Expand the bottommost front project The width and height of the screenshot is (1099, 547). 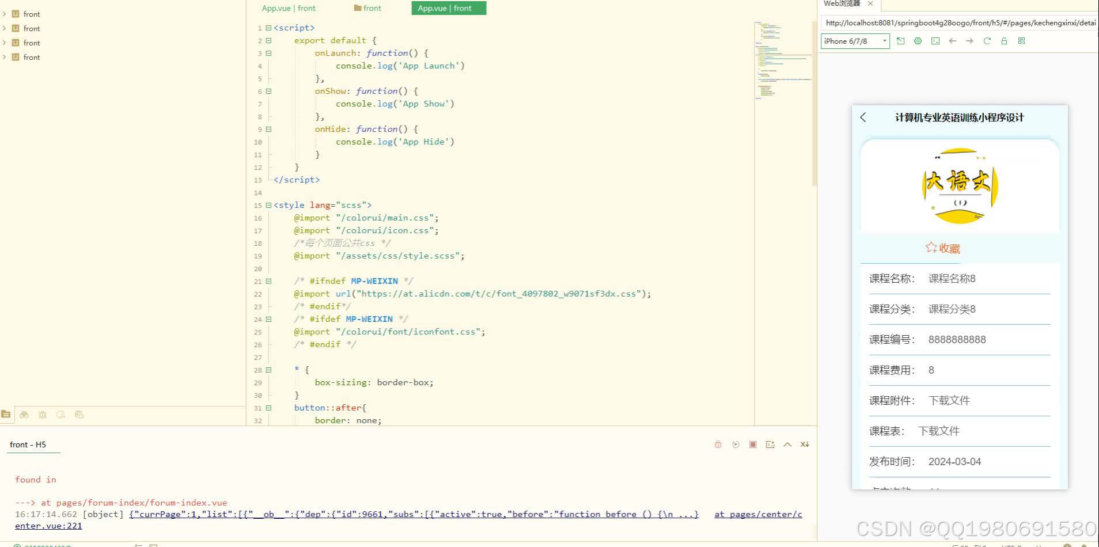(x=5, y=57)
